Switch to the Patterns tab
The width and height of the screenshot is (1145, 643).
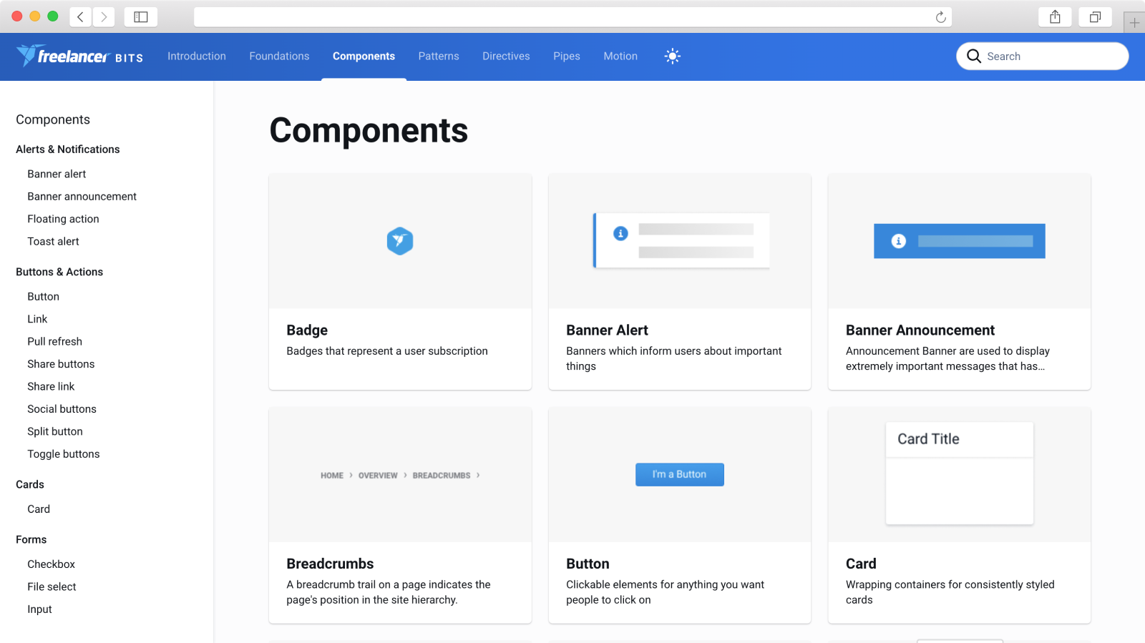point(439,56)
